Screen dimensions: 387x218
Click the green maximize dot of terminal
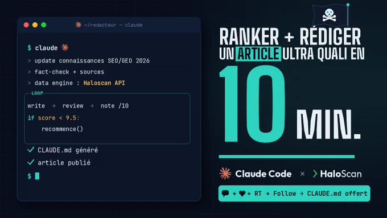tap(44, 25)
